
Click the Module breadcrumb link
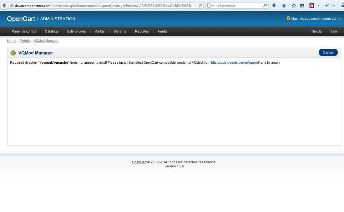click(25, 41)
